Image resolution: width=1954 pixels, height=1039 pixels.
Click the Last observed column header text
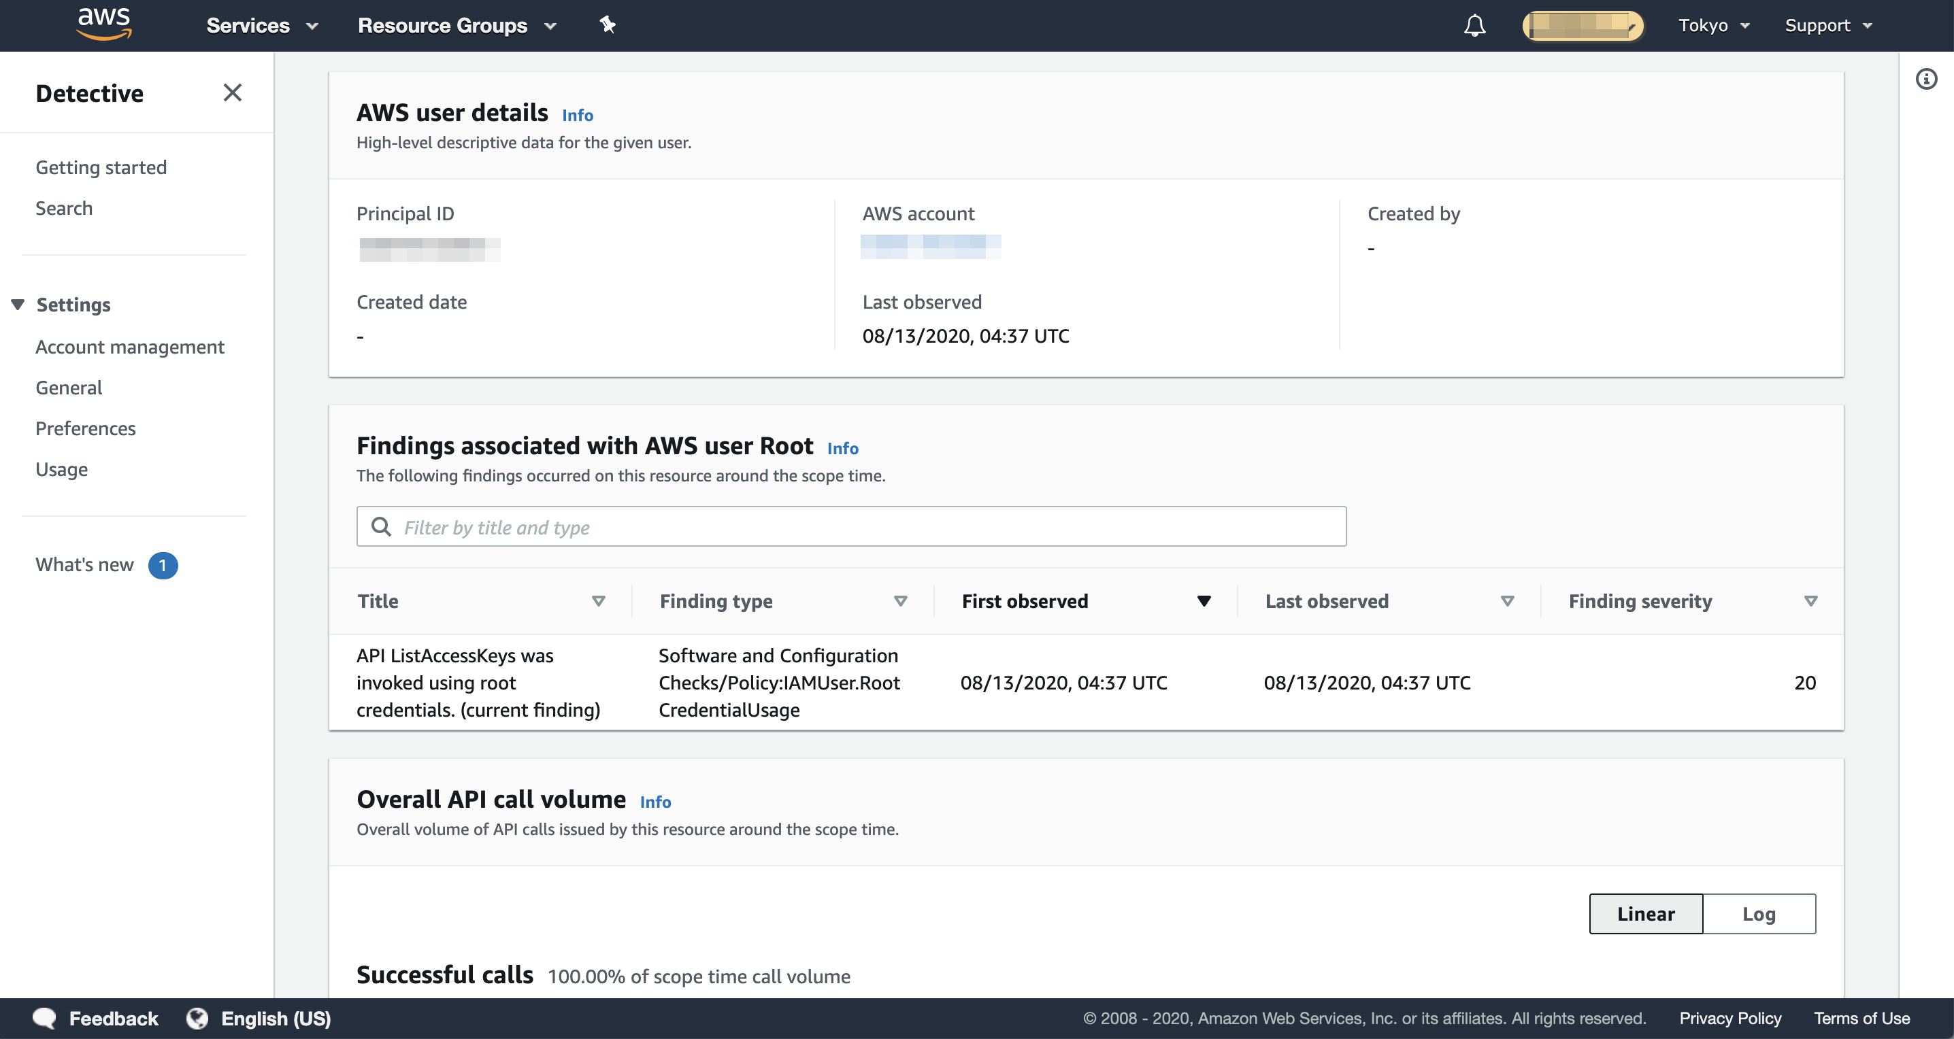click(x=1326, y=602)
